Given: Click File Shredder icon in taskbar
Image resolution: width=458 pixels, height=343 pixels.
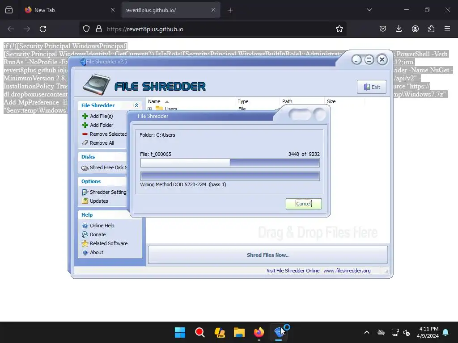Looking at the screenshot, I should [x=279, y=332].
